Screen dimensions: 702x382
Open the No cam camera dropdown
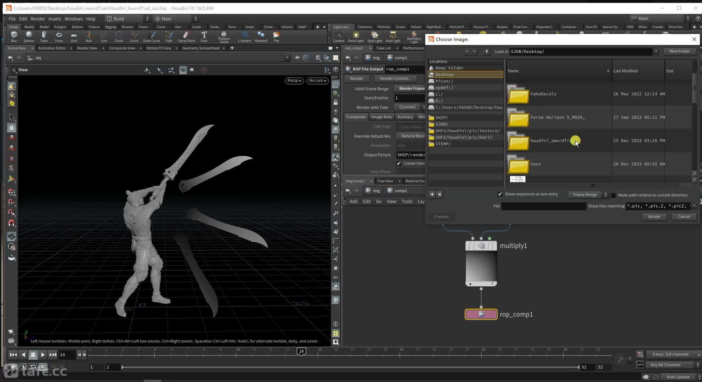point(317,81)
